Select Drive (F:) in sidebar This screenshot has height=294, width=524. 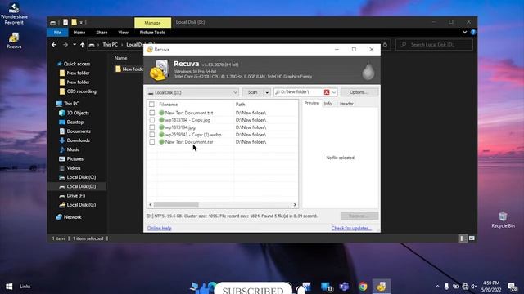[x=75, y=196]
